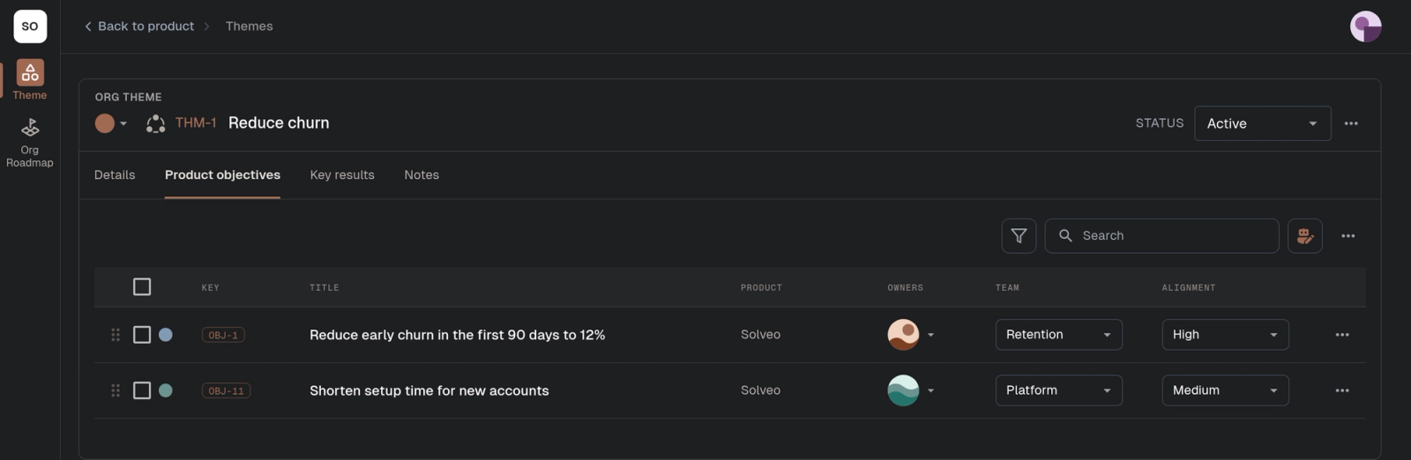Screen dimensions: 1411x460
Task: Open the THM-1 key link
Action: point(196,123)
